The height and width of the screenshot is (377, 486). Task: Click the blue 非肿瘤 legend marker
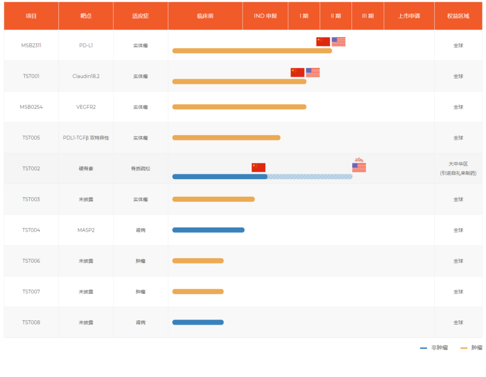pyautogui.click(x=423, y=348)
